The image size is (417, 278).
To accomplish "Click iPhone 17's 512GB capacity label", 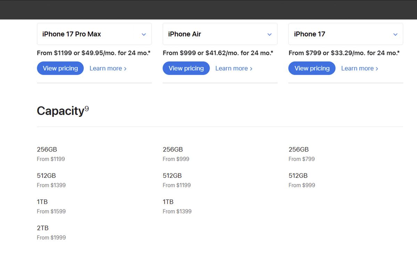I will click(298, 175).
